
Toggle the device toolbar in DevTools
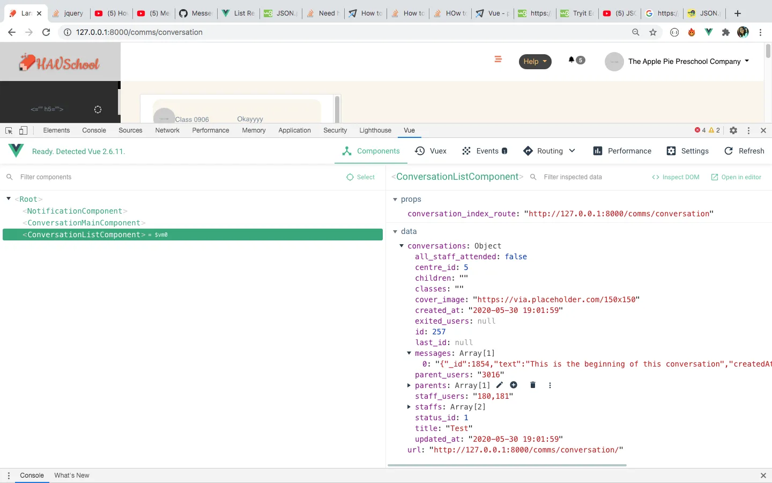pos(23,130)
